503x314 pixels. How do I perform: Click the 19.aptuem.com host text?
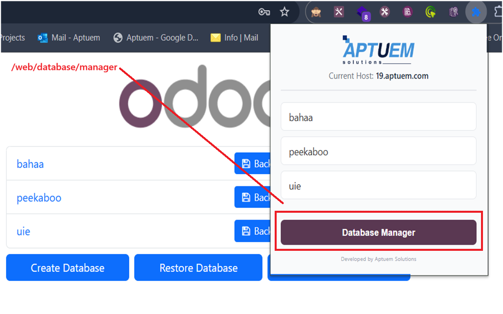point(402,76)
